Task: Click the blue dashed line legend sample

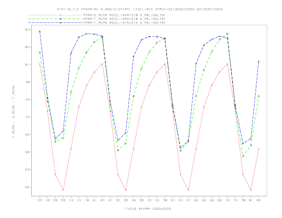Action: 55,23
